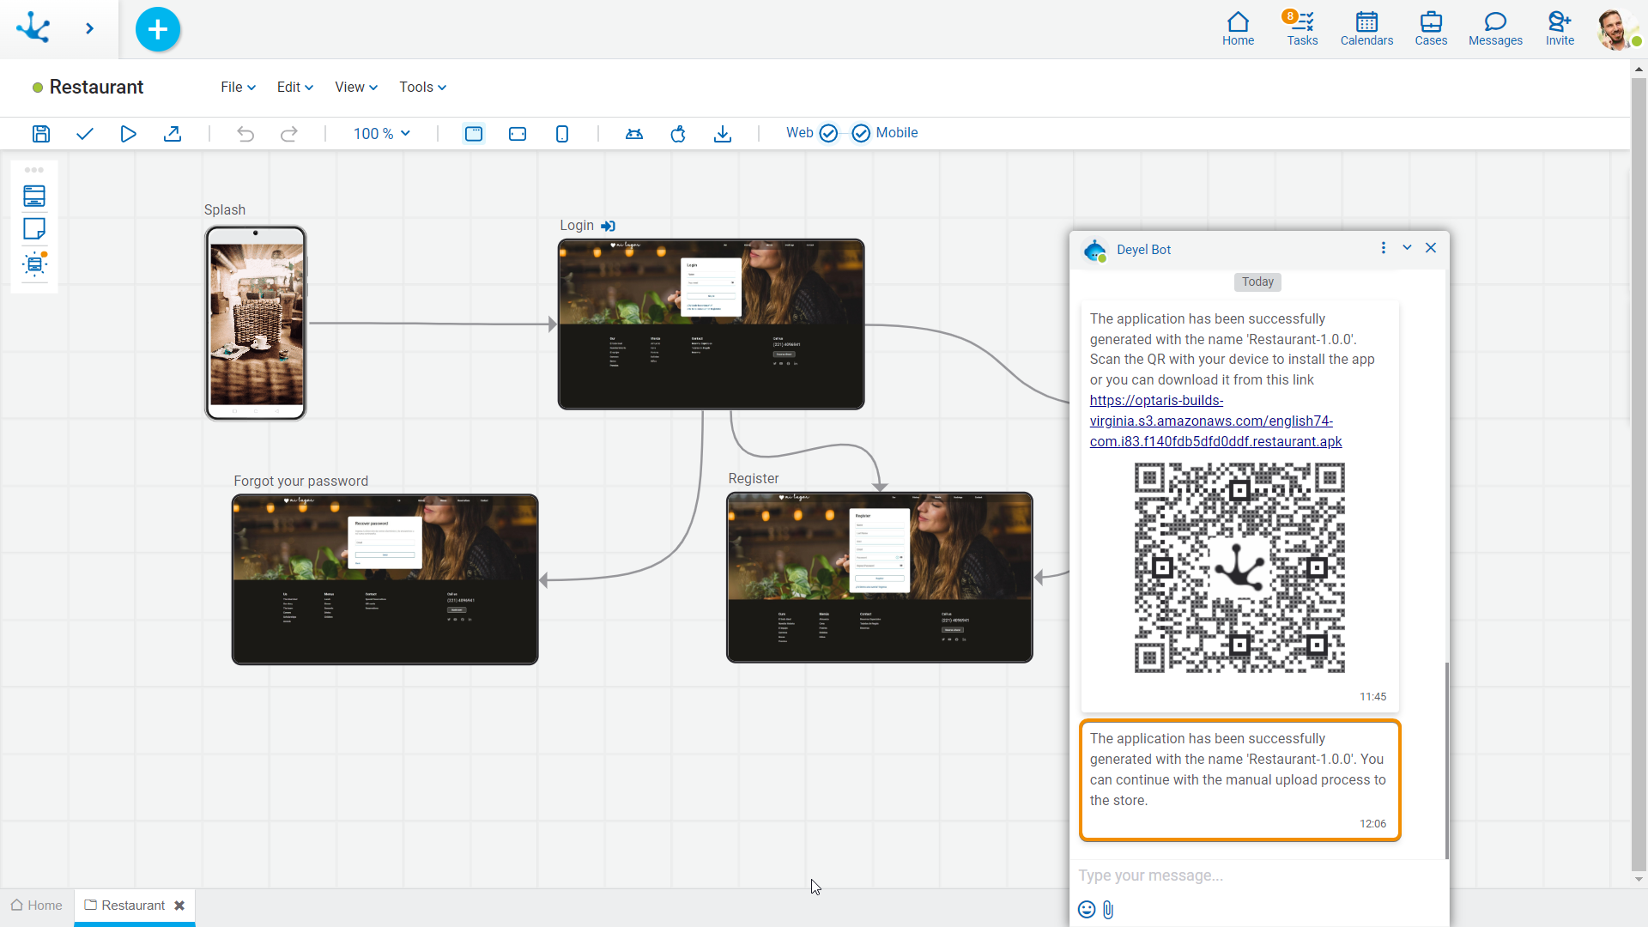This screenshot has width=1648, height=927.
Task: Expand the left navigation chevron
Action: [89, 28]
